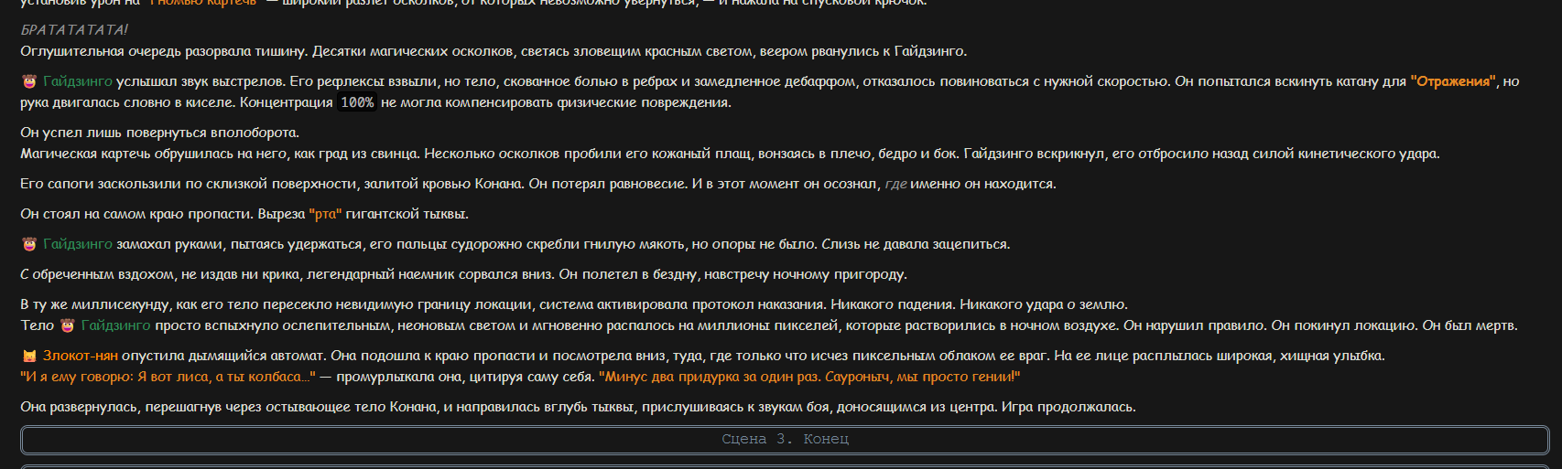This screenshot has height=469, width=1562.
Task: Click the italic quote 'Минус два придурка за один раз'
Action: (710, 378)
